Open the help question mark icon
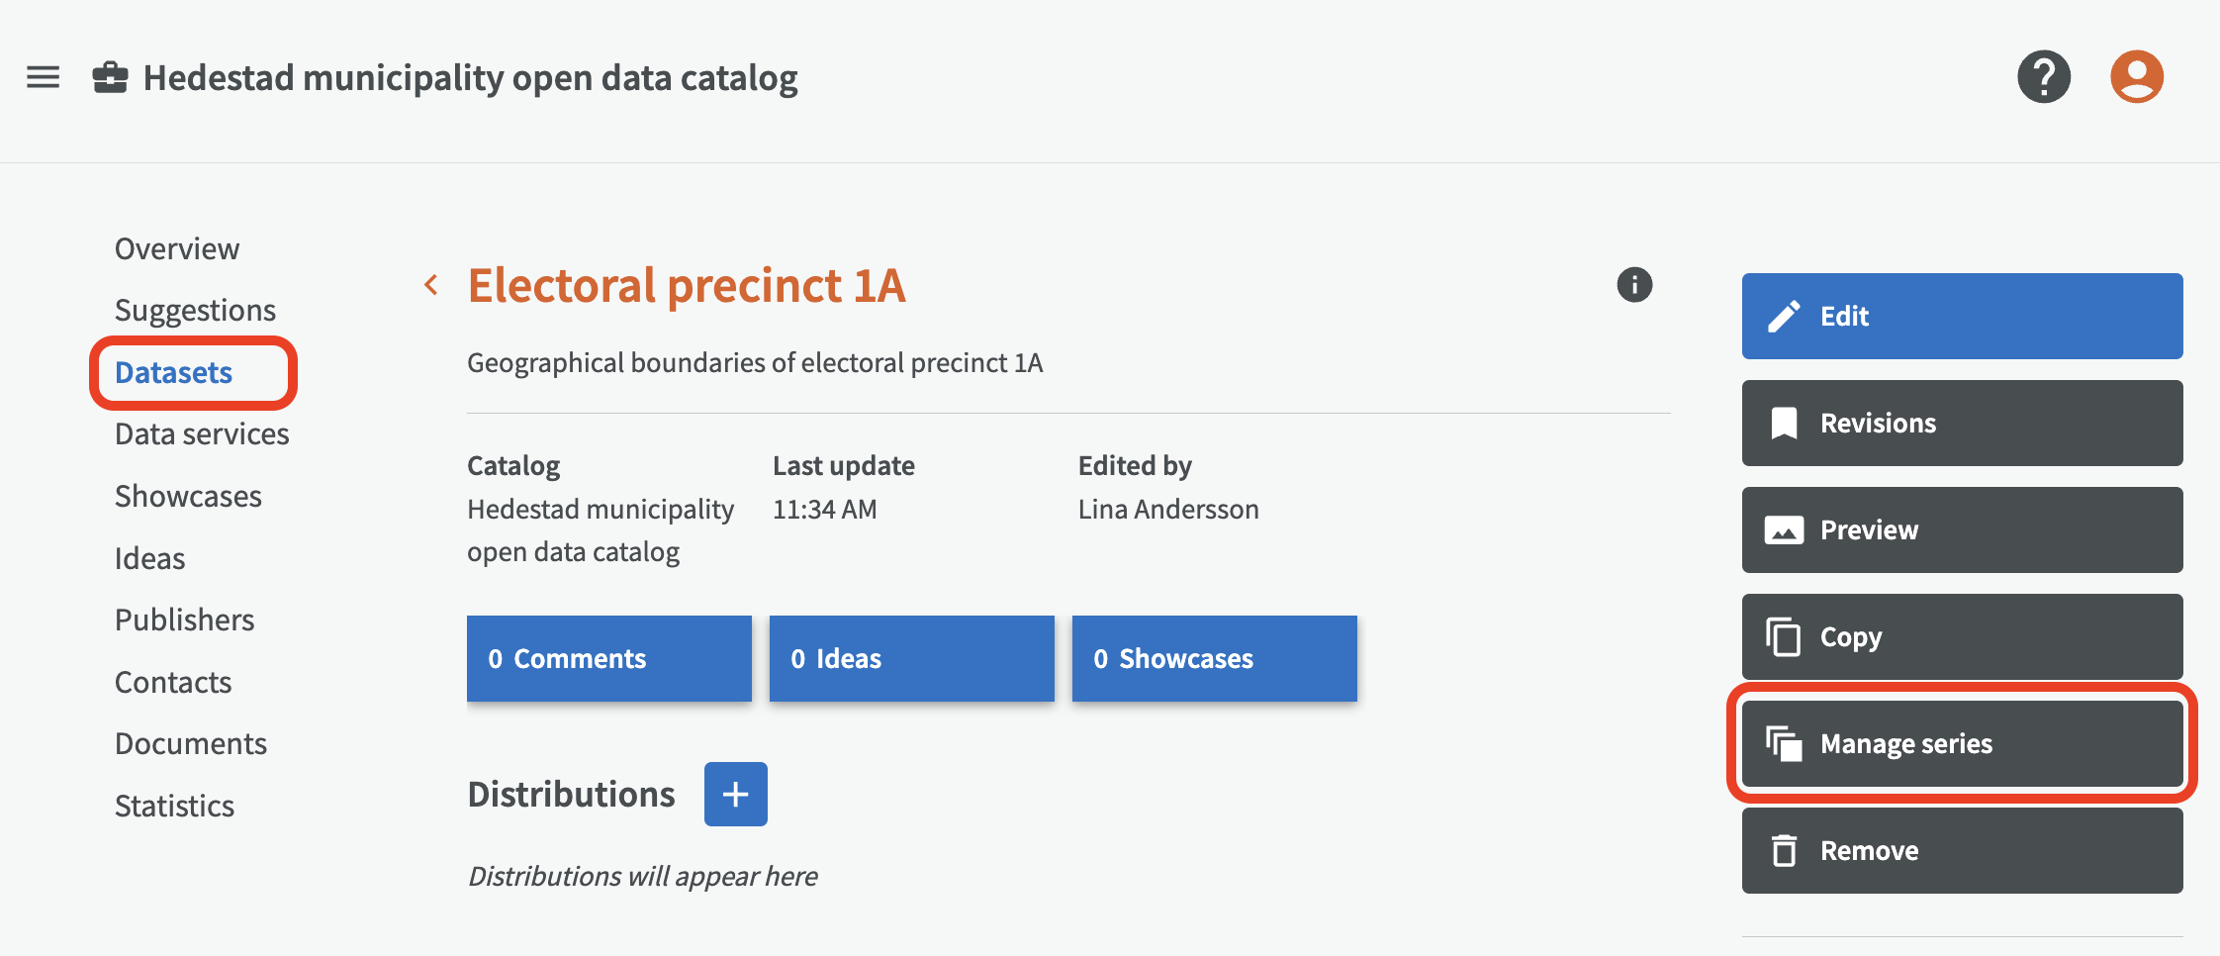Viewport: 2220px width, 956px height. tap(2043, 77)
